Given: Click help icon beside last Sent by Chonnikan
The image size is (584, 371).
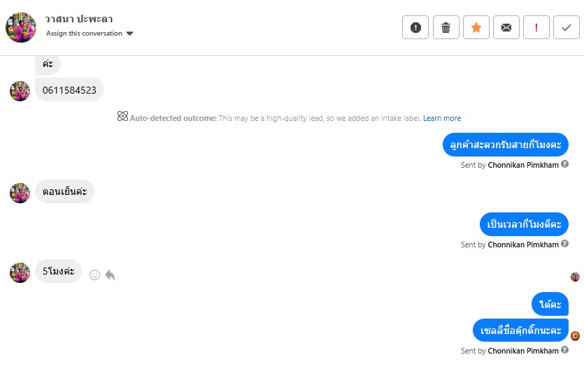Looking at the screenshot, I should pyautogui.click(x=565, y=350).
